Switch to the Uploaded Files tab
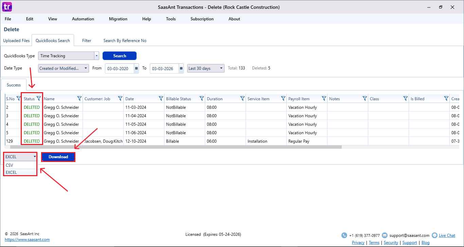 [x=16, y=41]
